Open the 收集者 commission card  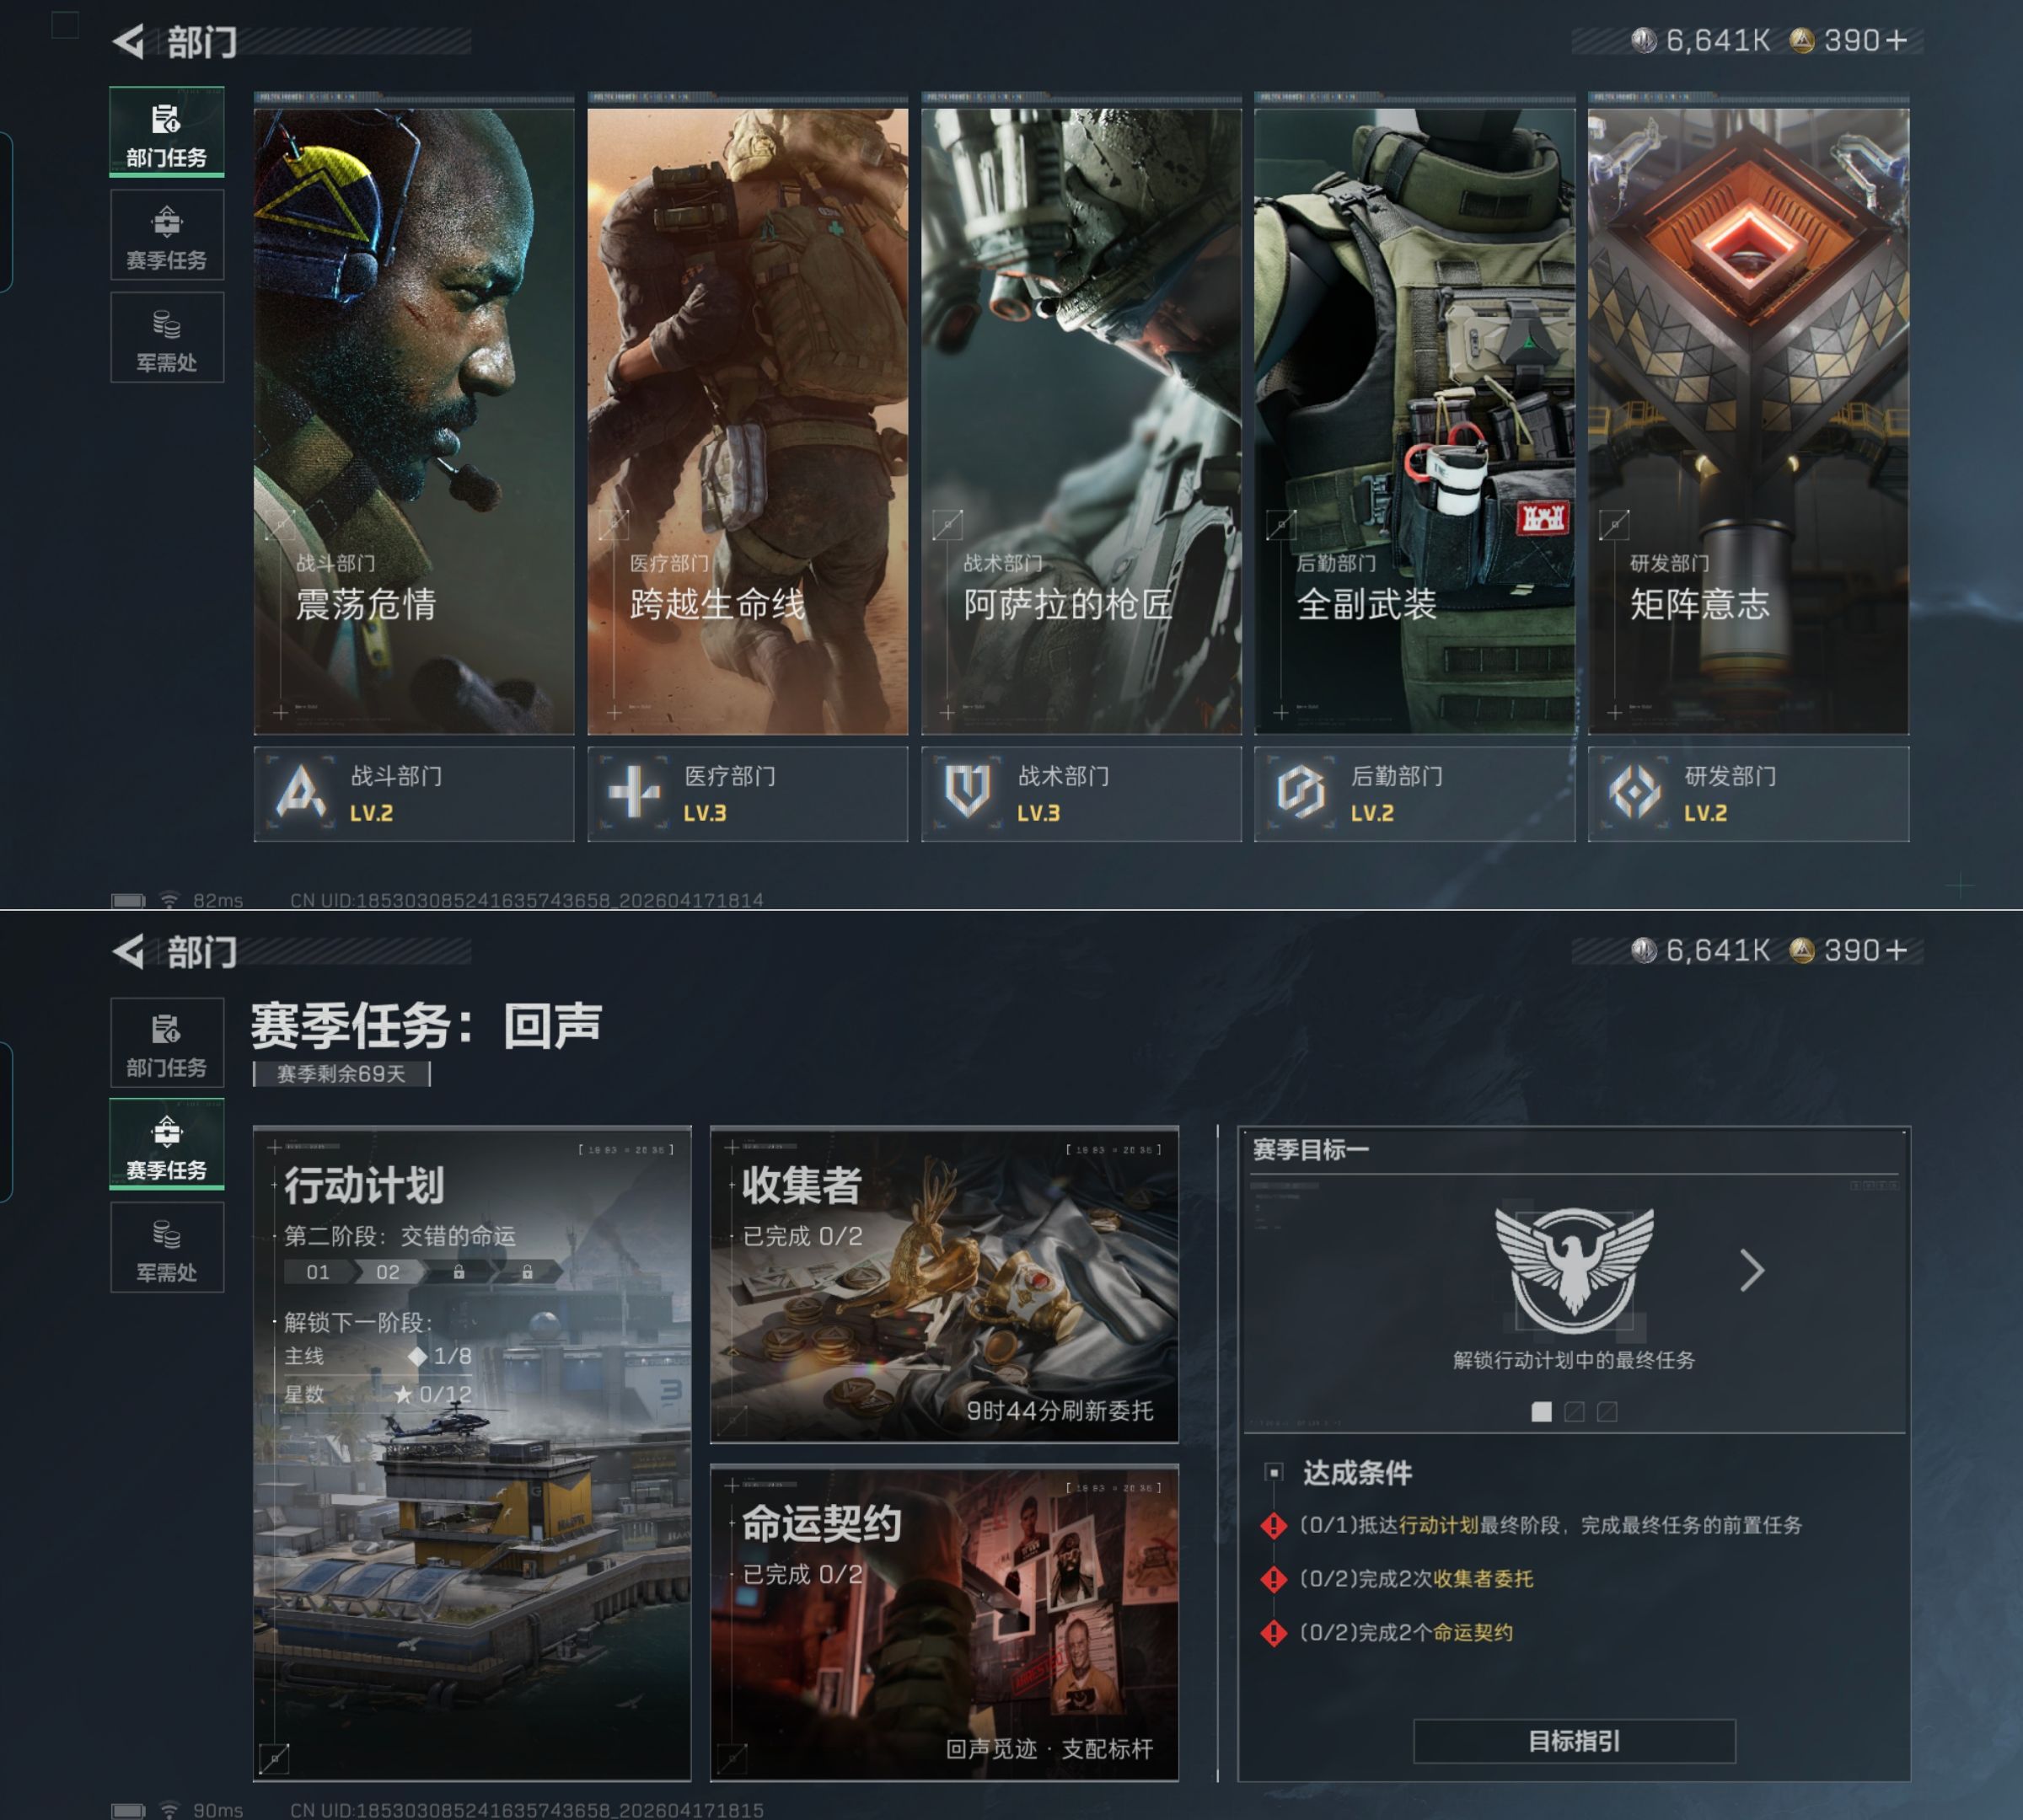click(x=943, y=1285)
